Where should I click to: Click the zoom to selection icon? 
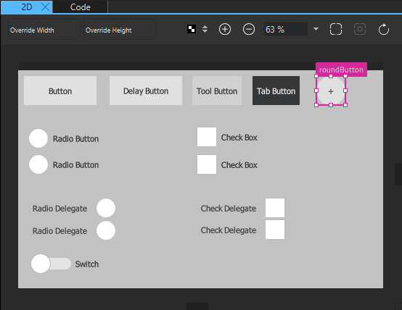360,29
